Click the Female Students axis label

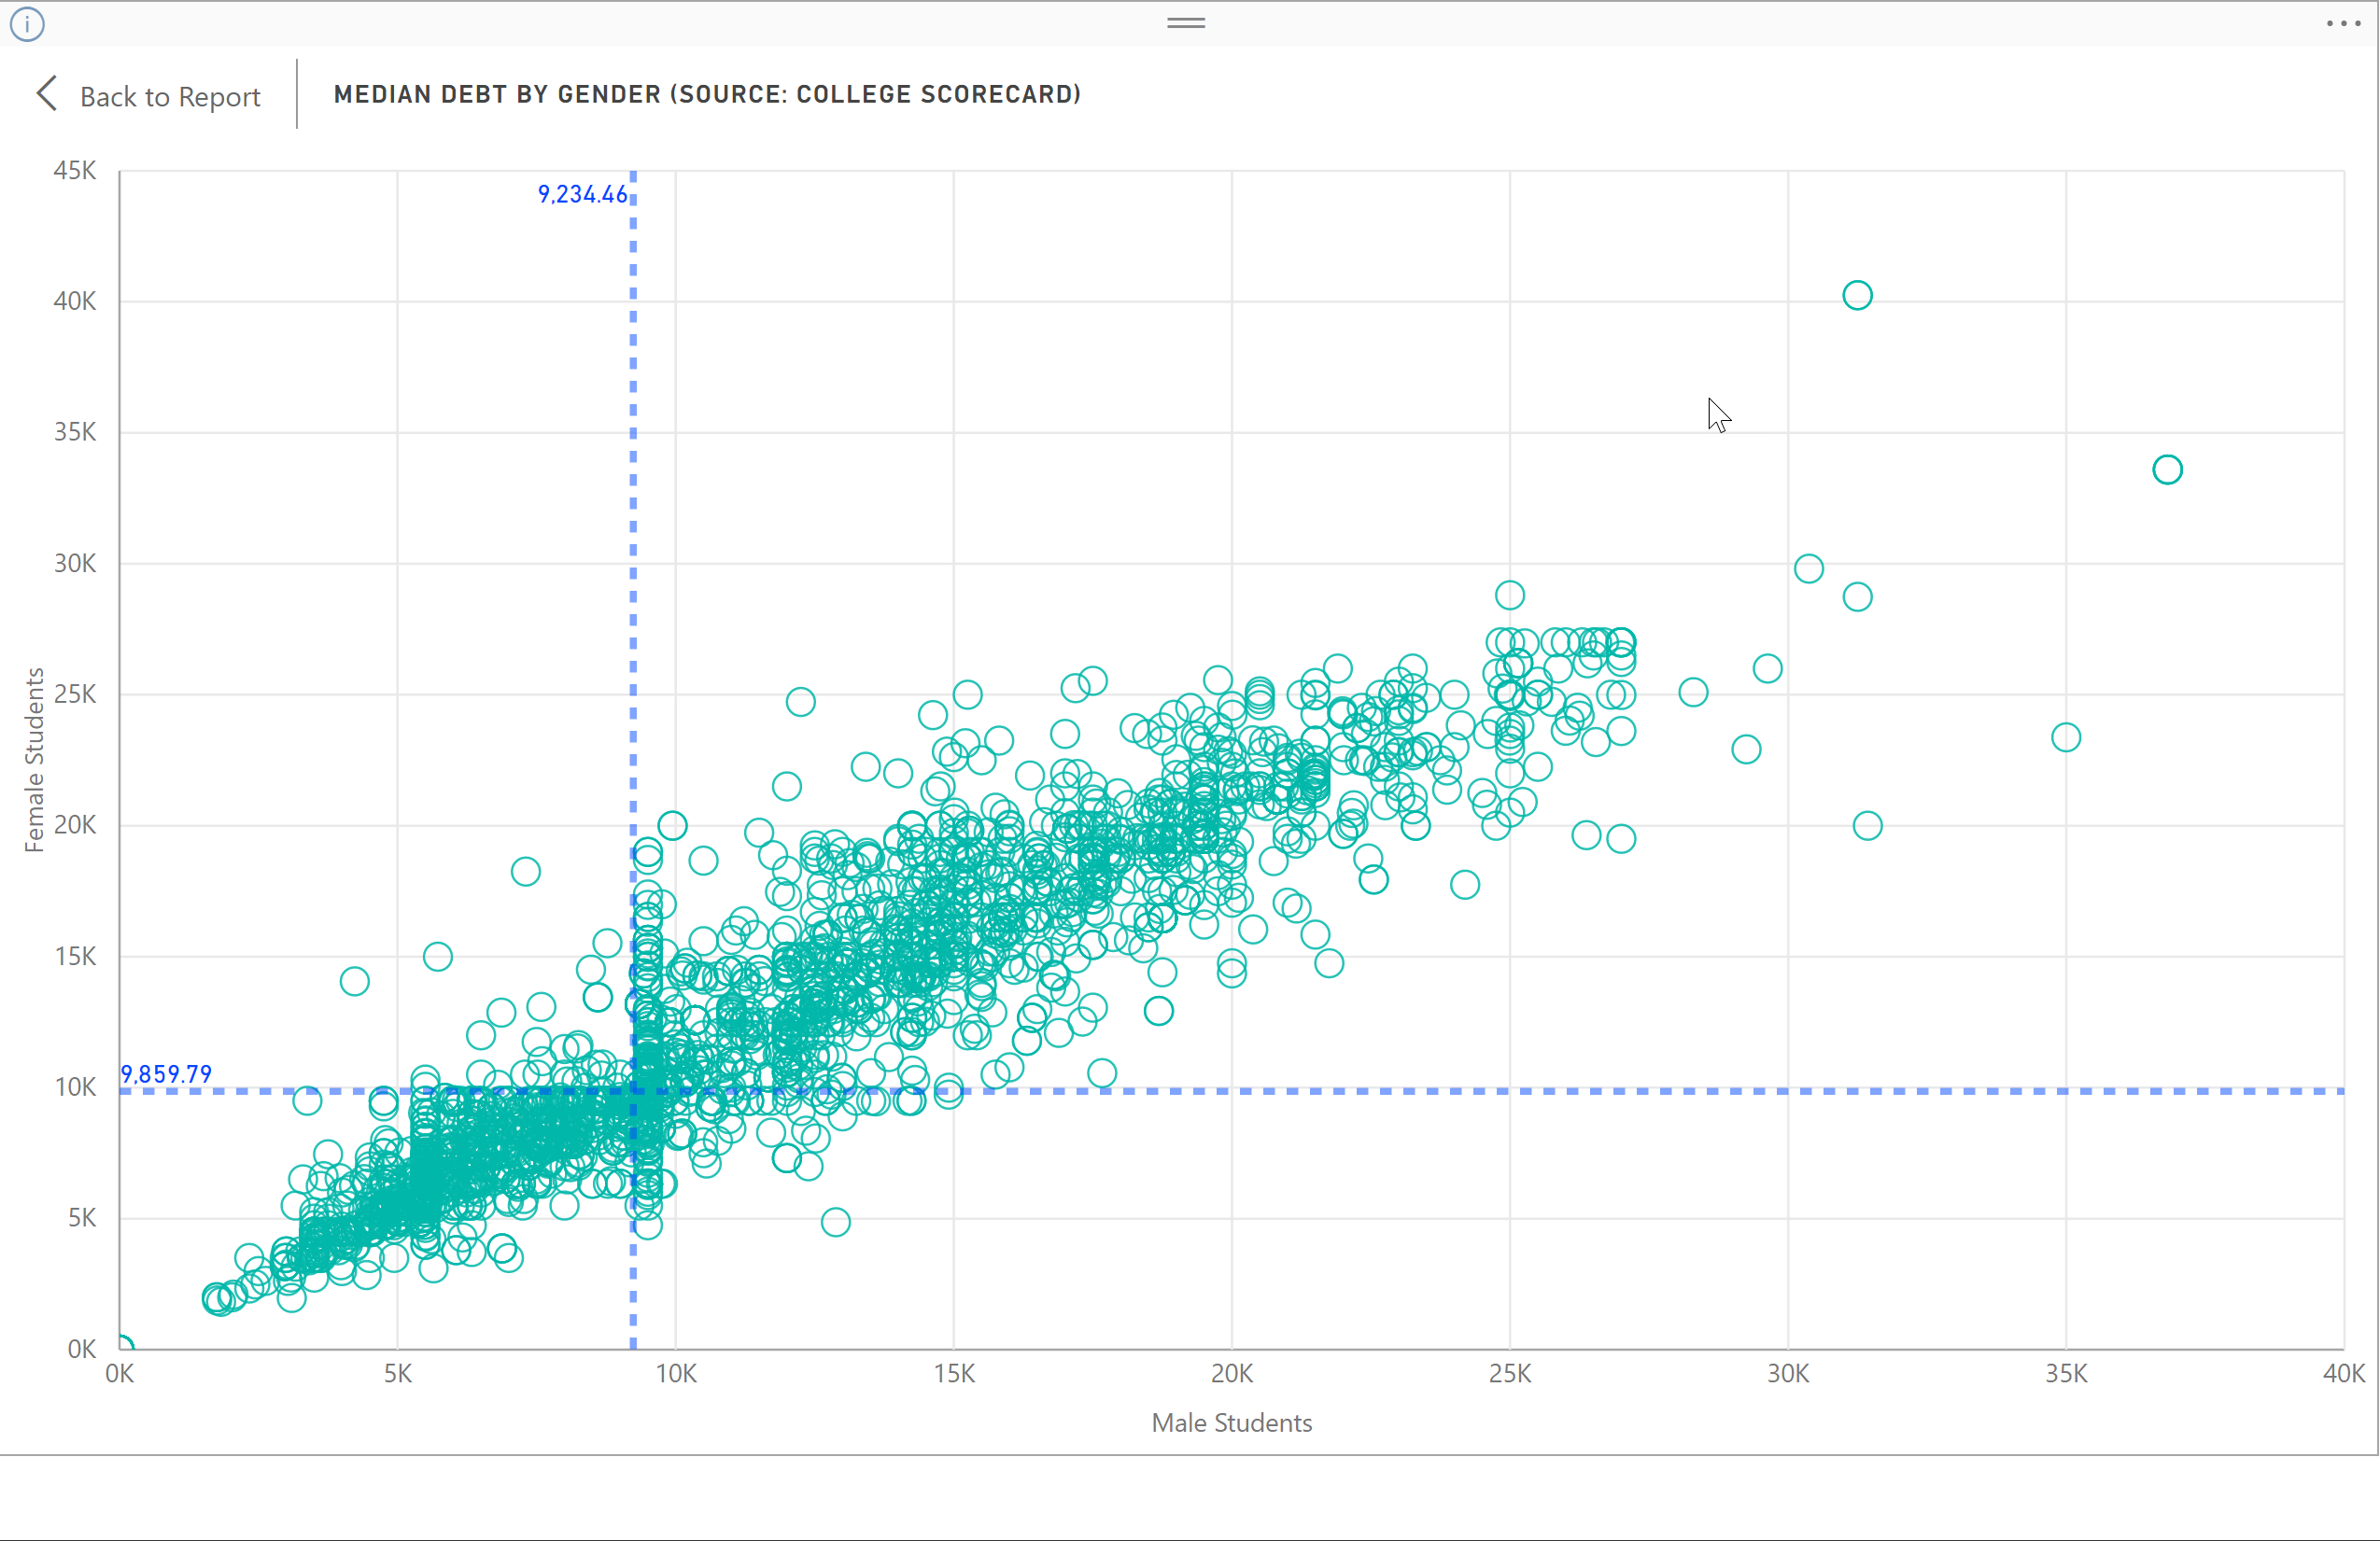[x=36, y=760]
